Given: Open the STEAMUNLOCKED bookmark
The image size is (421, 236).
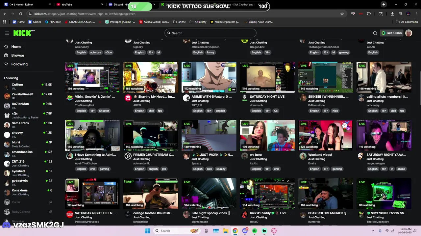Looking at the screenshot, I should [x=80, y=22].
